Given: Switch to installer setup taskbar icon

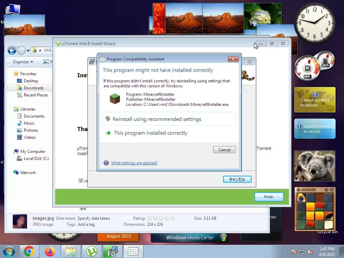Looking at the screenshot, I should click(x=113, y=251).
